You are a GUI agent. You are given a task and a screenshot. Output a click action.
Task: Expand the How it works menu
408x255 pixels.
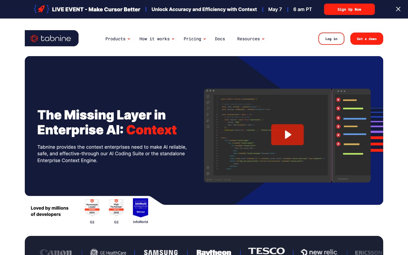[x=157, y=39]
